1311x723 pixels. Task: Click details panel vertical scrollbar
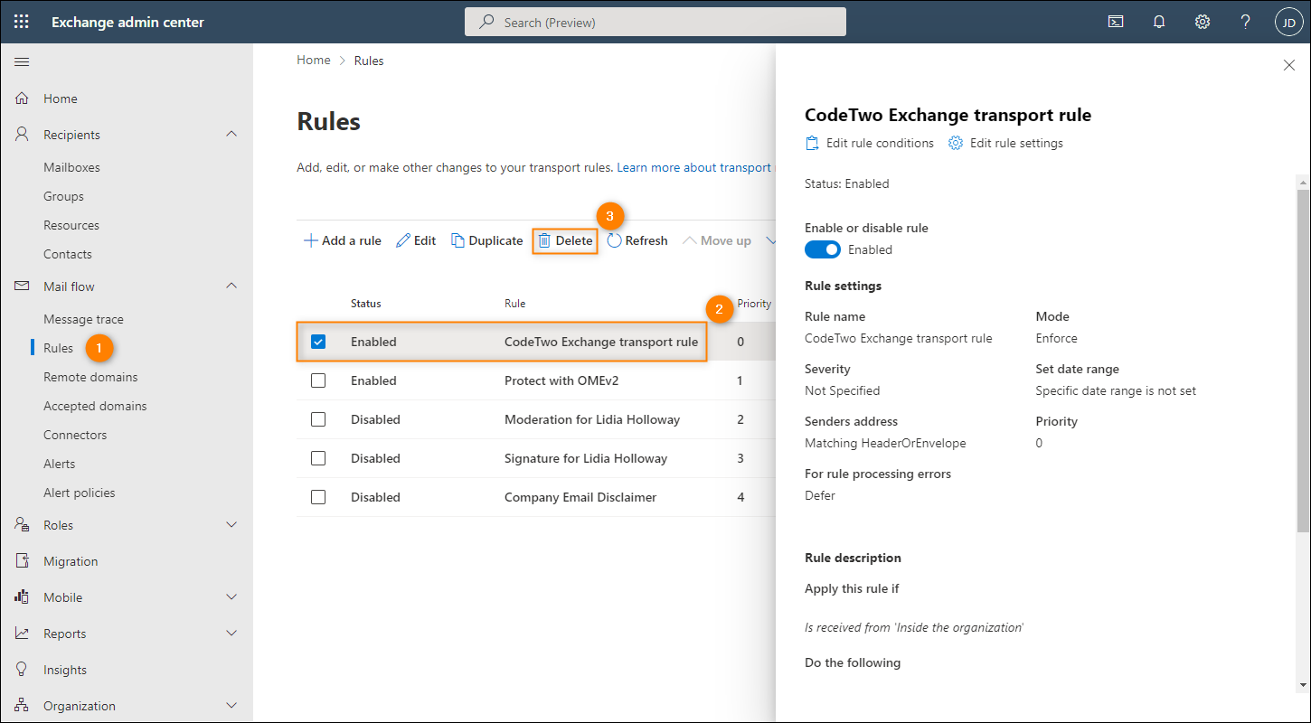click(x=1303, y=361)
